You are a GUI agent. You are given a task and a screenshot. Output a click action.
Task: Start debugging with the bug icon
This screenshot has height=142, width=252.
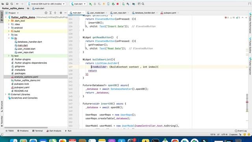pos(95,4)
